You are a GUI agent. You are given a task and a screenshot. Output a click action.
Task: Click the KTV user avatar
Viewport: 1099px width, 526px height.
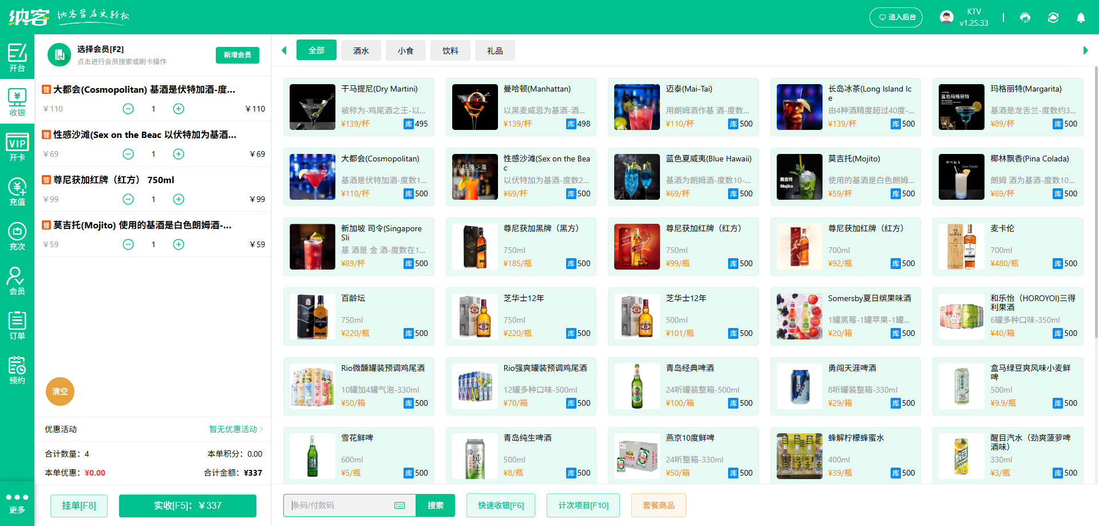[947, 17]
